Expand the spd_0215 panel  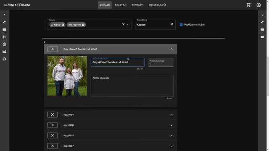point(171,135)
